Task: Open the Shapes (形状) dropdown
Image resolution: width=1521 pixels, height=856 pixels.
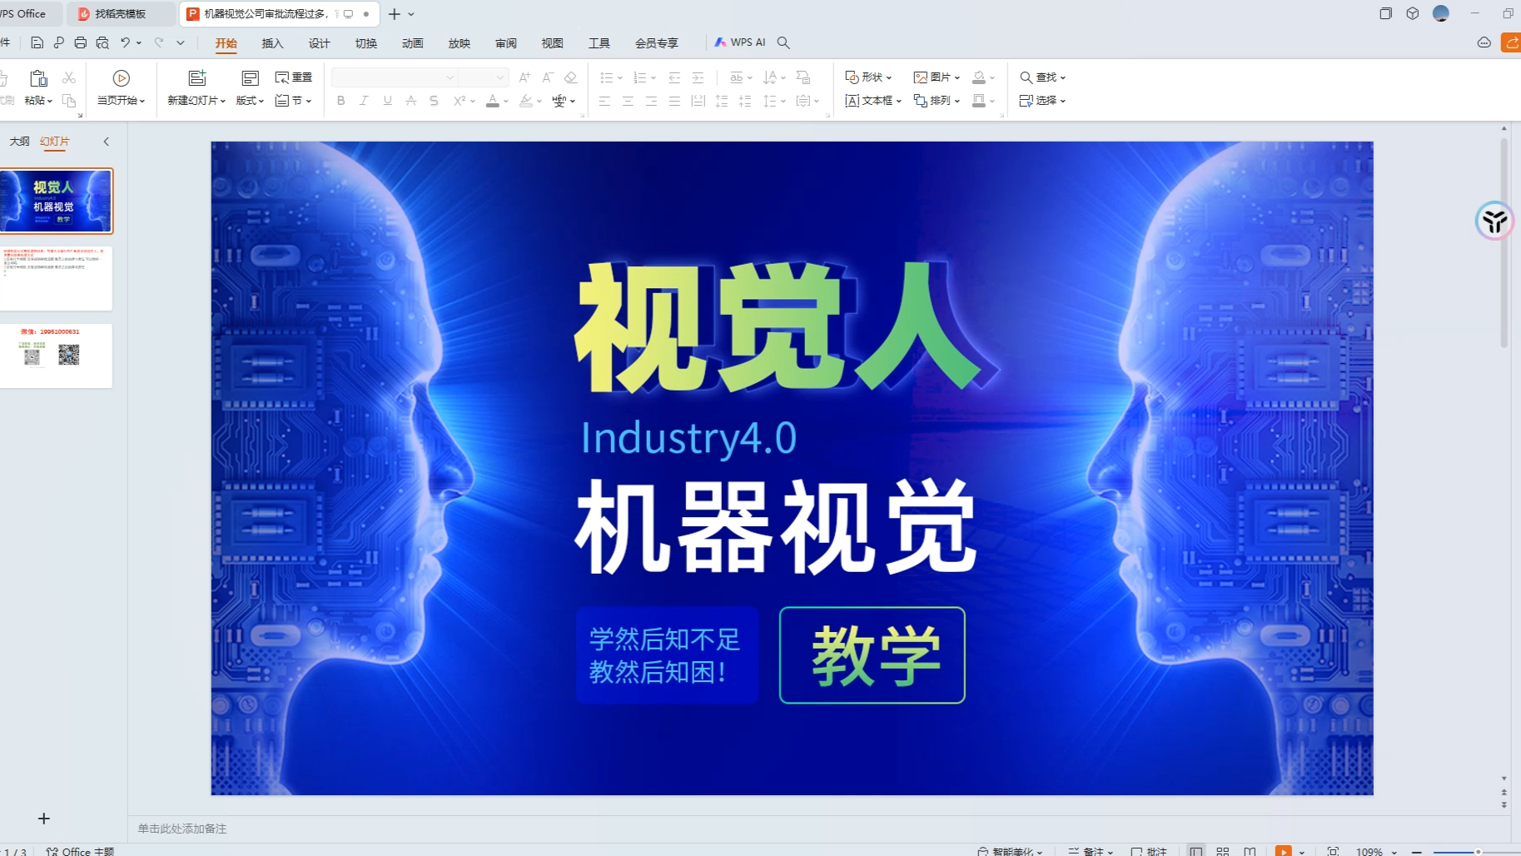Action: pyautogui.click(x=868, y=77)
